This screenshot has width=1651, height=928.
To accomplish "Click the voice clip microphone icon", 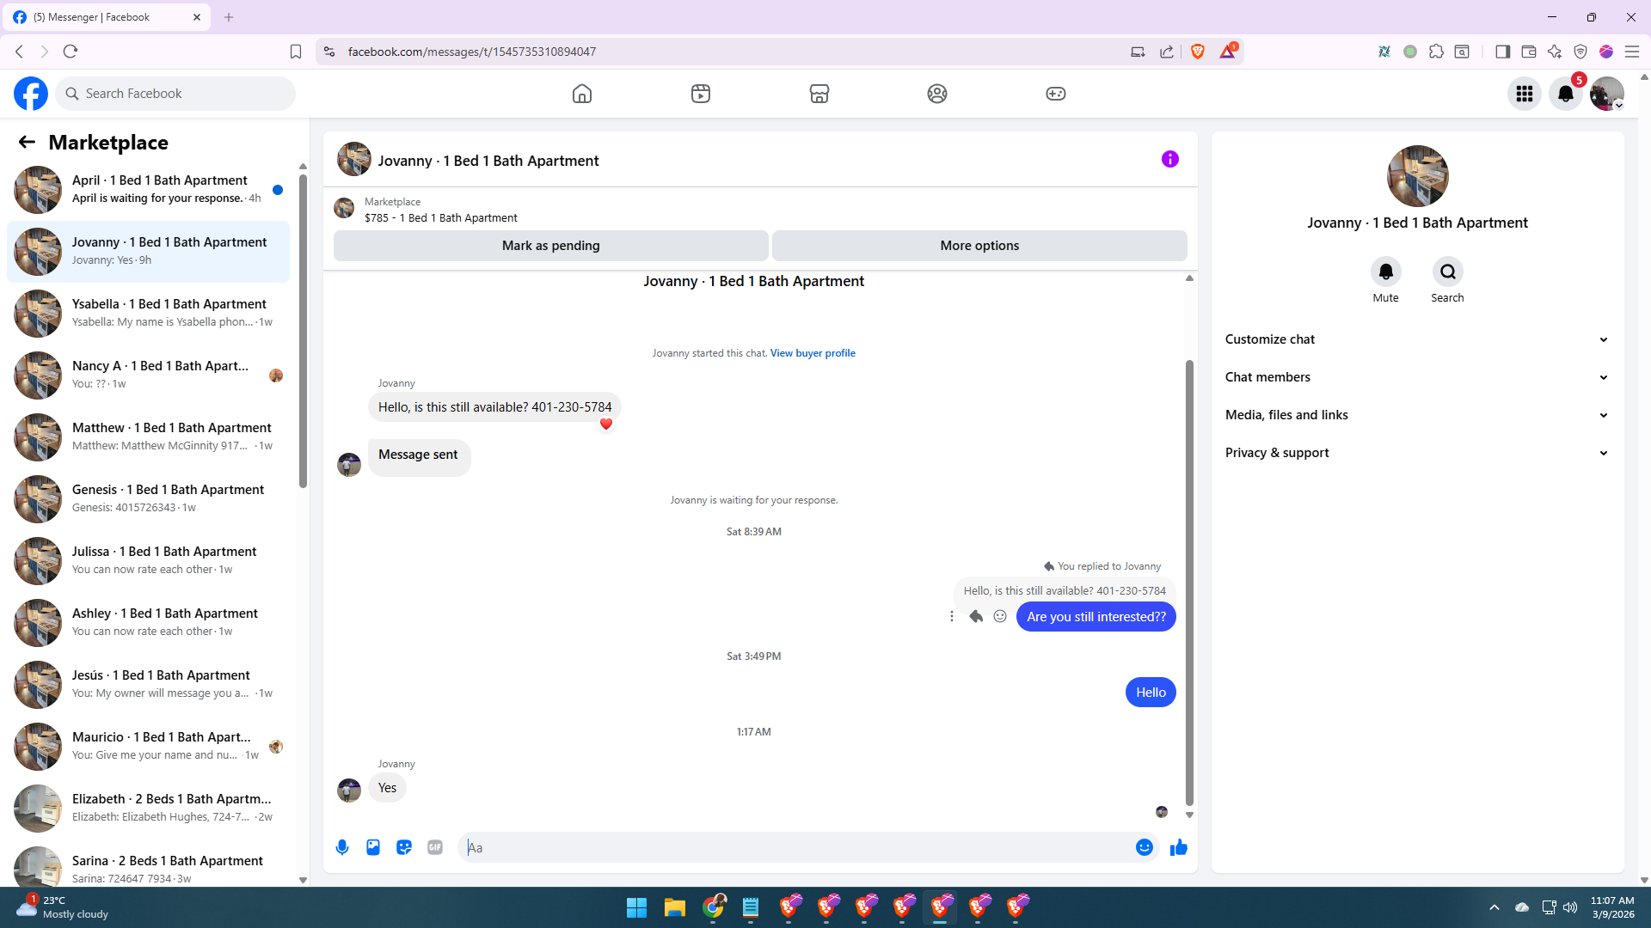I will [x=342, y=847].
